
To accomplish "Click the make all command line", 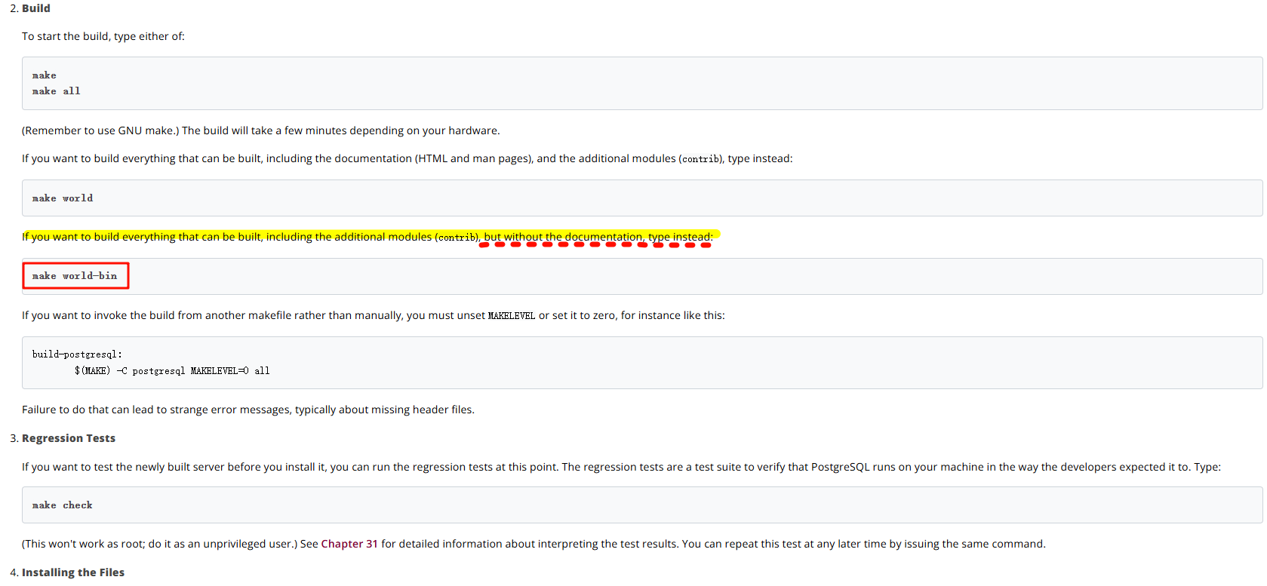I will (x=56, y=91).
